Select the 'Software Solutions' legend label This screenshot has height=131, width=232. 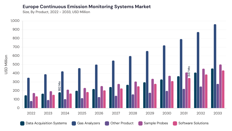click(193, 123)
